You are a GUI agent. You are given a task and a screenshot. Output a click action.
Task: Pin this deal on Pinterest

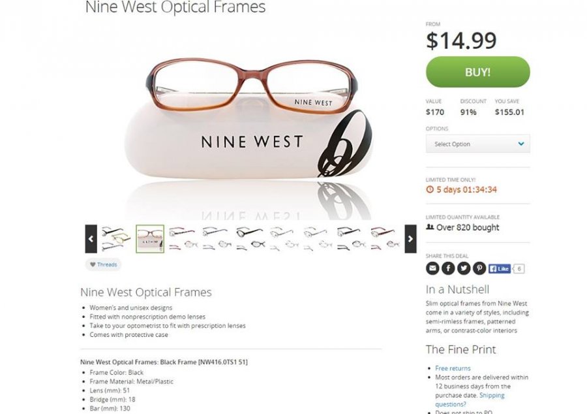[479, 268]
